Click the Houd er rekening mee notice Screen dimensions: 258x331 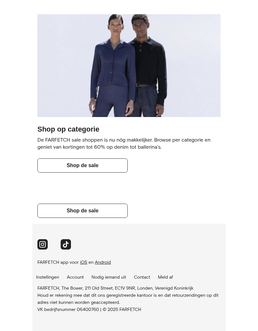[128, 299]
